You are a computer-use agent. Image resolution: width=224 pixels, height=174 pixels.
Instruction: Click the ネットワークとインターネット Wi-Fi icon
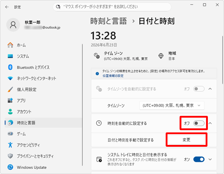pos(10,78)
